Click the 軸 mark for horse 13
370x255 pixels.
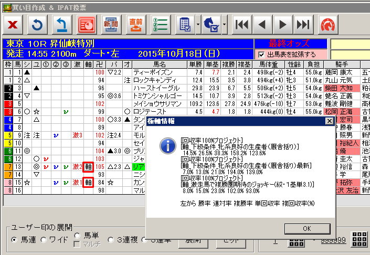pyautogui.click(x=88, y=167)
